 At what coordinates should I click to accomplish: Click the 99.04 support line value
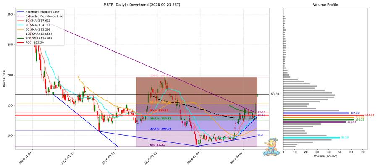click(260, 135)
